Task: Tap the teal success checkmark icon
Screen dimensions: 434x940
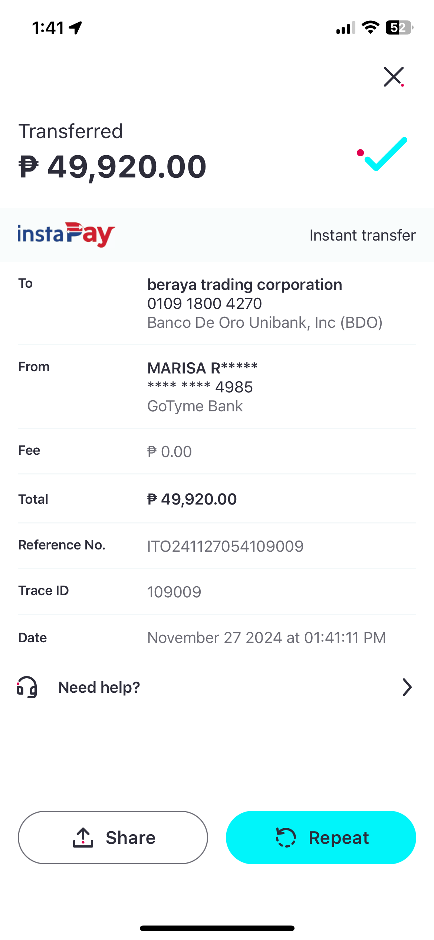Action: coord(384,154)
